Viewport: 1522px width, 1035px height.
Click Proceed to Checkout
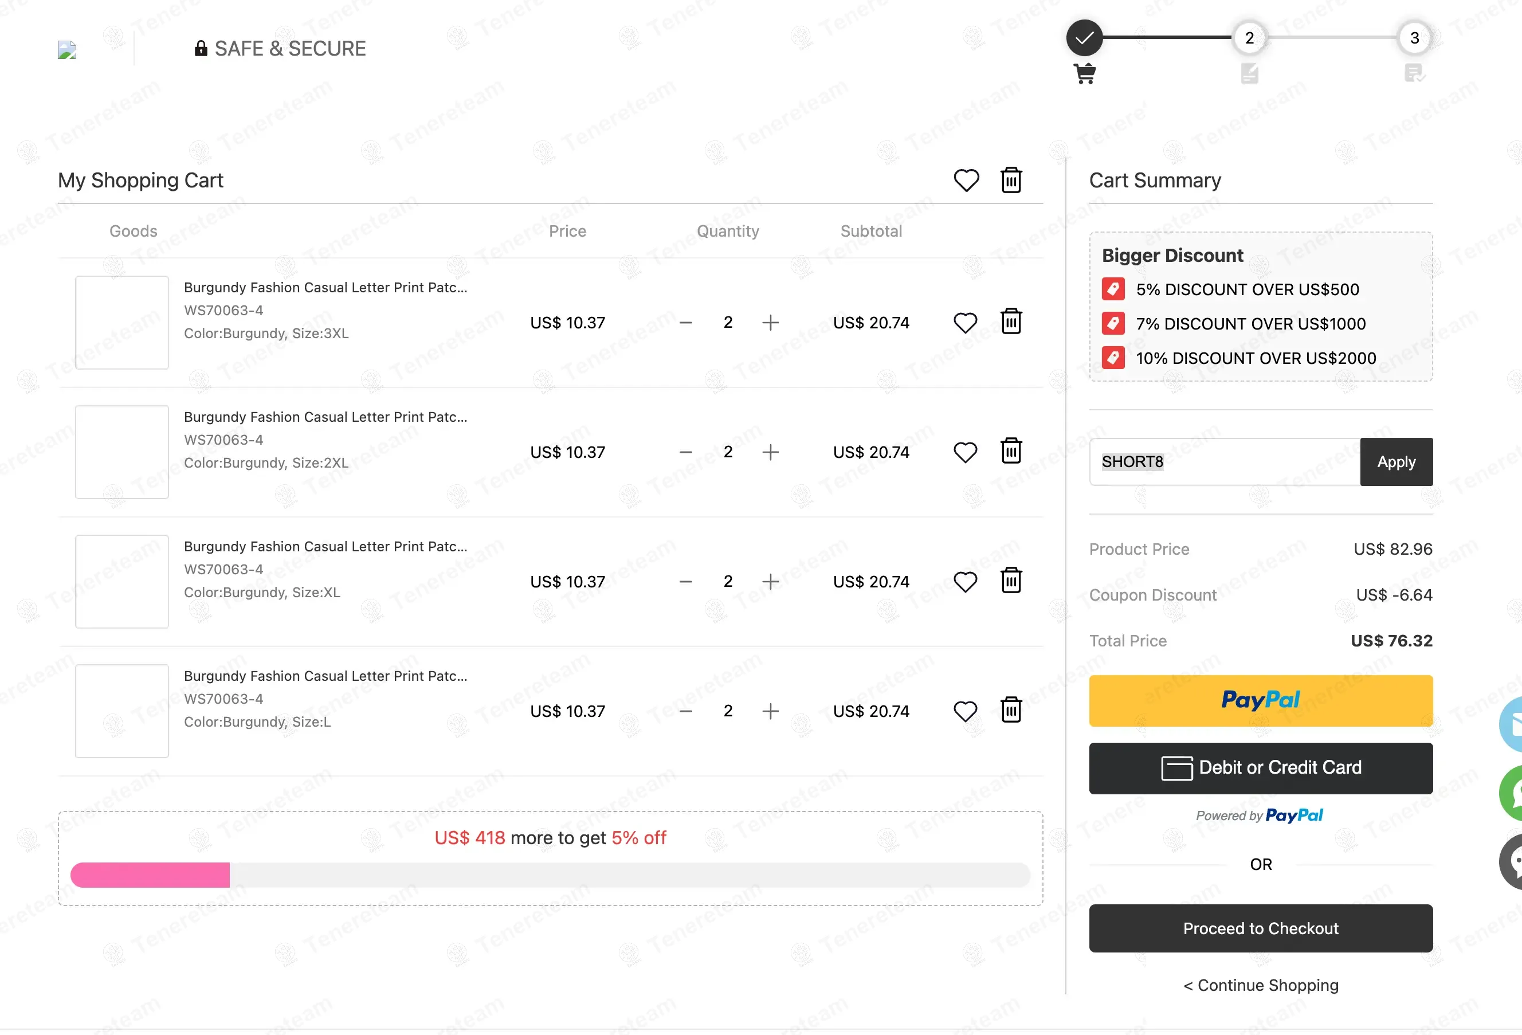(1261, 928)
